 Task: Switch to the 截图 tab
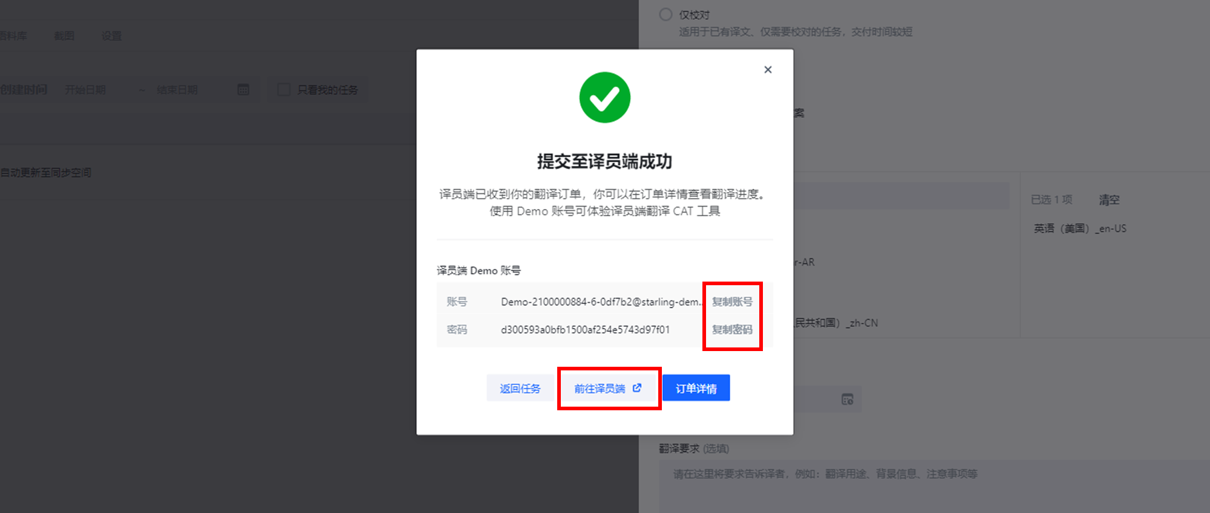(64, 36)
